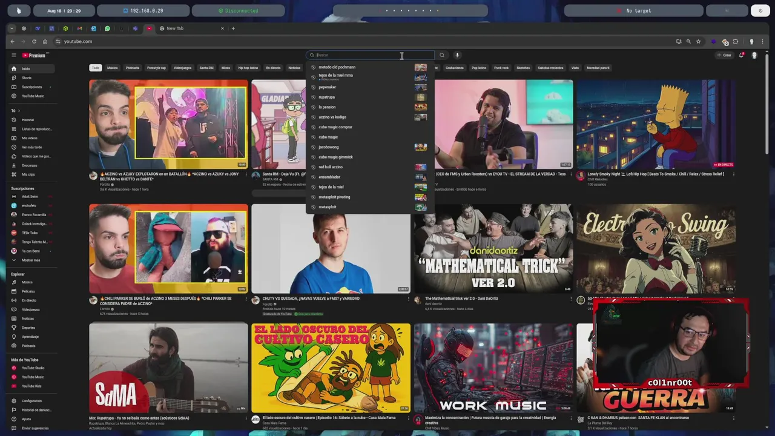Click the Disconnected status indicator
775x436 pixels.
coord(238,11)
